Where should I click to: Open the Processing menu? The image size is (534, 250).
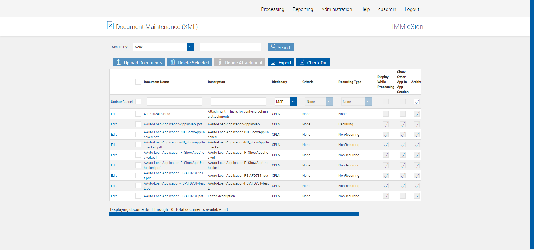[273, 9]
